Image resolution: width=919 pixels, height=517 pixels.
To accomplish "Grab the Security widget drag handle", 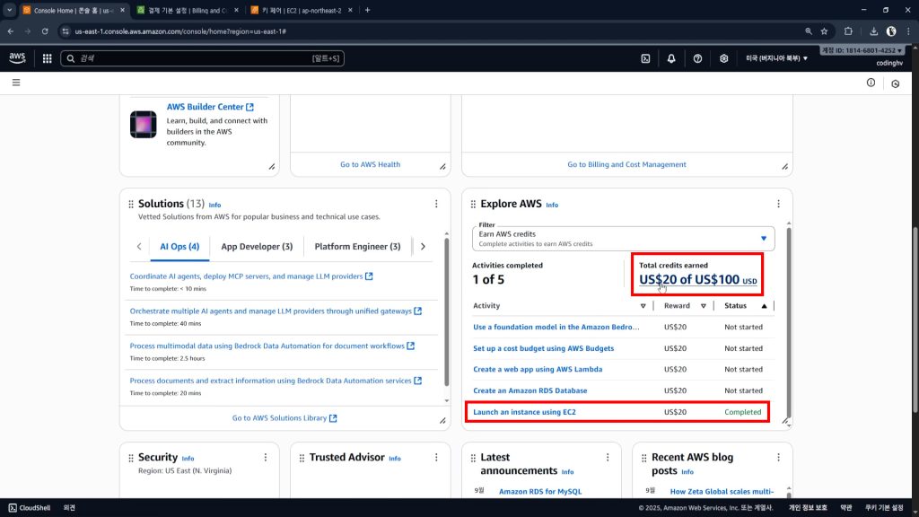I will coord(131,458).
